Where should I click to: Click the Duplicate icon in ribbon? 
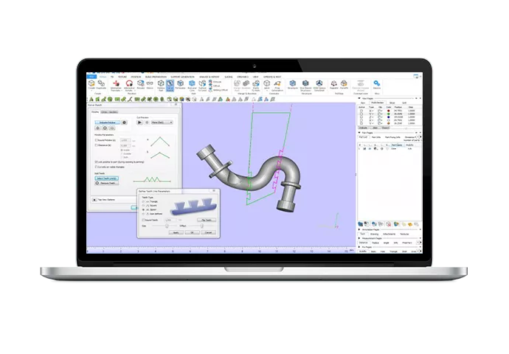pyautogui.click(x=101, y=84)
